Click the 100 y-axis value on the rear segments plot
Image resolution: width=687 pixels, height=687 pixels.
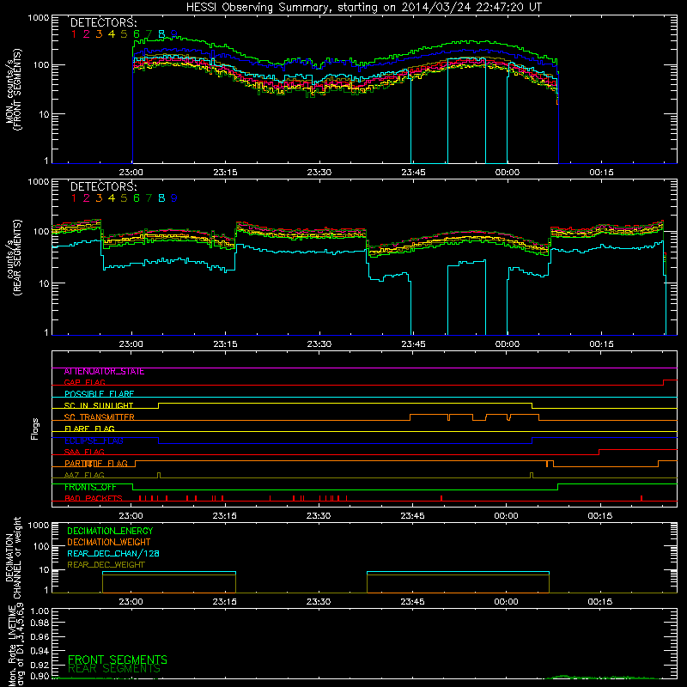point(40,231)
